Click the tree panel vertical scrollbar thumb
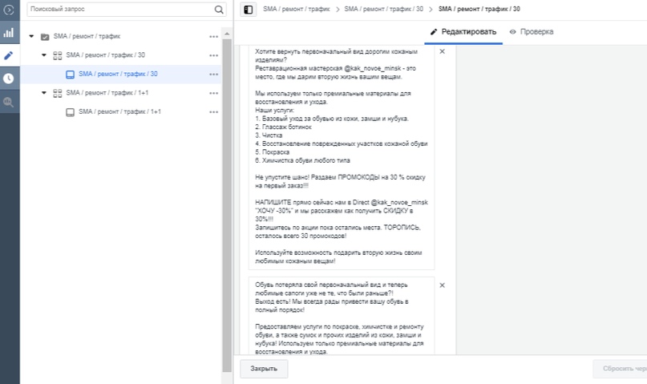The width and height of the screenshot is (647, 384). (x=227, y=205)
